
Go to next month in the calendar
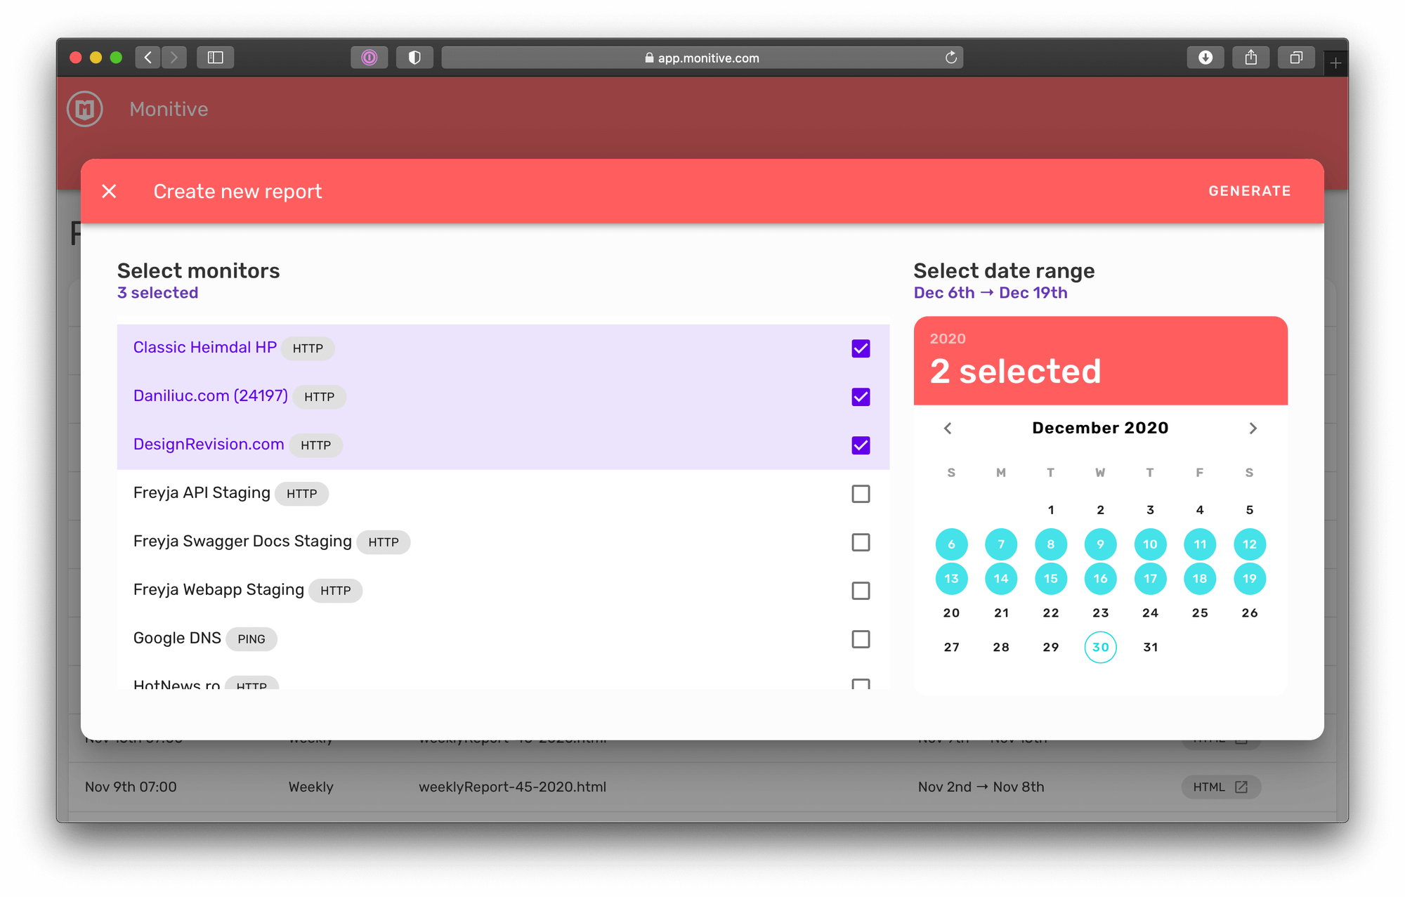[x=1253, y=428]
